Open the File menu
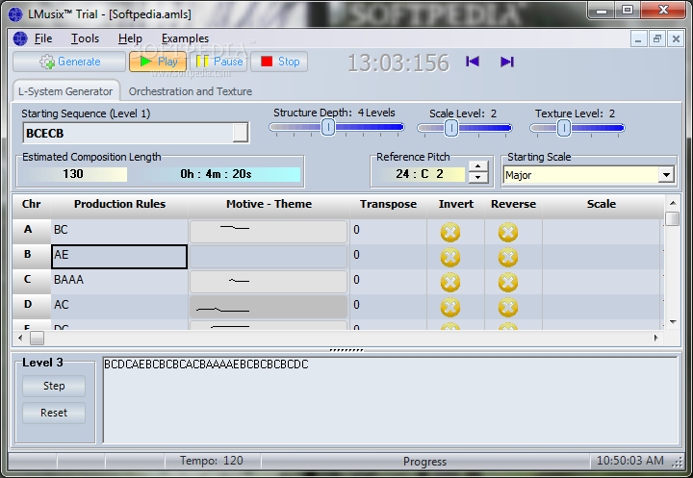This screenshot has width=693, height=478. coord(43,38)
